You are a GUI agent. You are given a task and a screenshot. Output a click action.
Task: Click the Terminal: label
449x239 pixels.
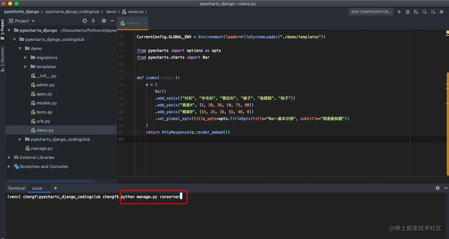click(x=17, y=188)
